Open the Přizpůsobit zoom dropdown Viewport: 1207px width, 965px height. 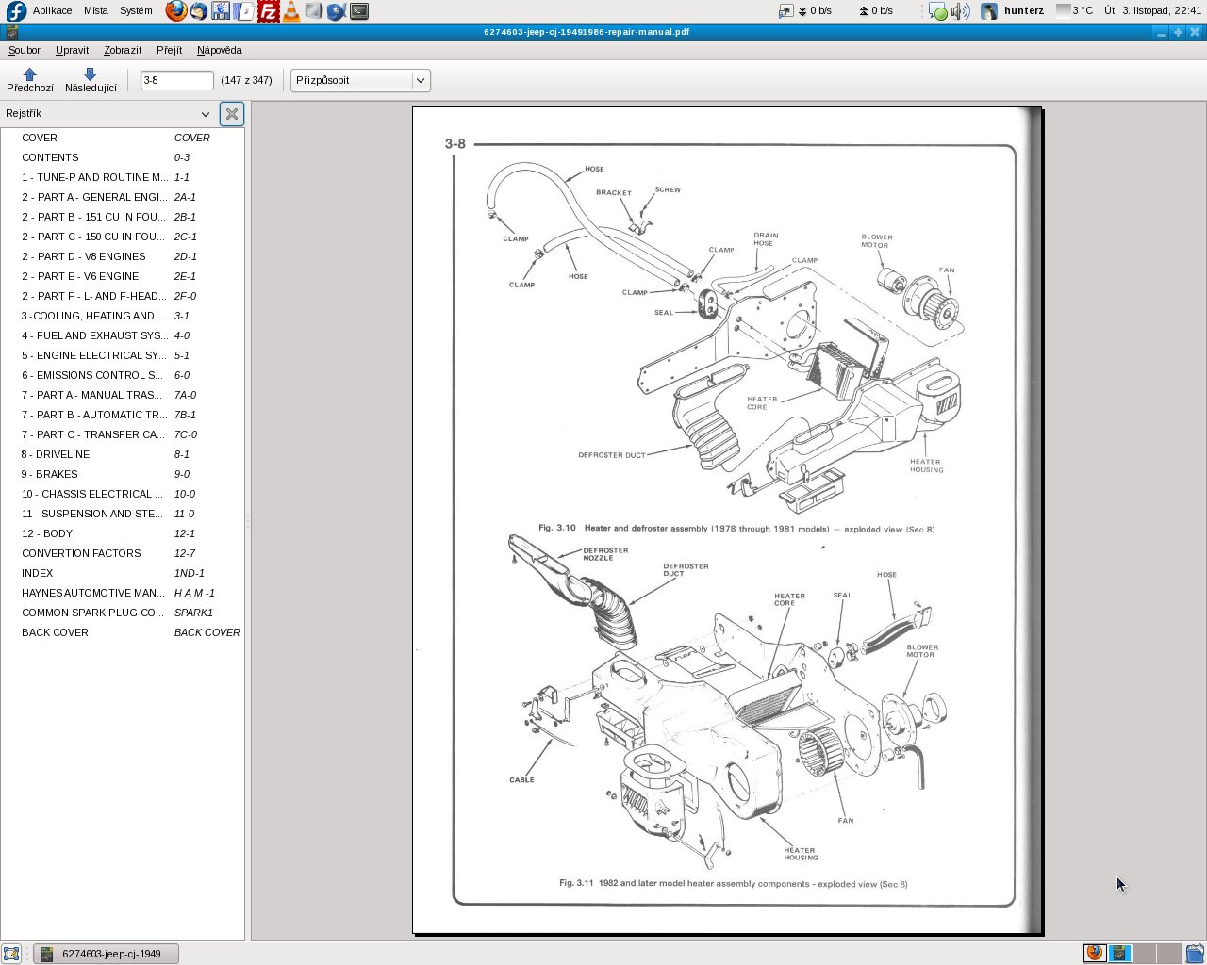(360, 81)
